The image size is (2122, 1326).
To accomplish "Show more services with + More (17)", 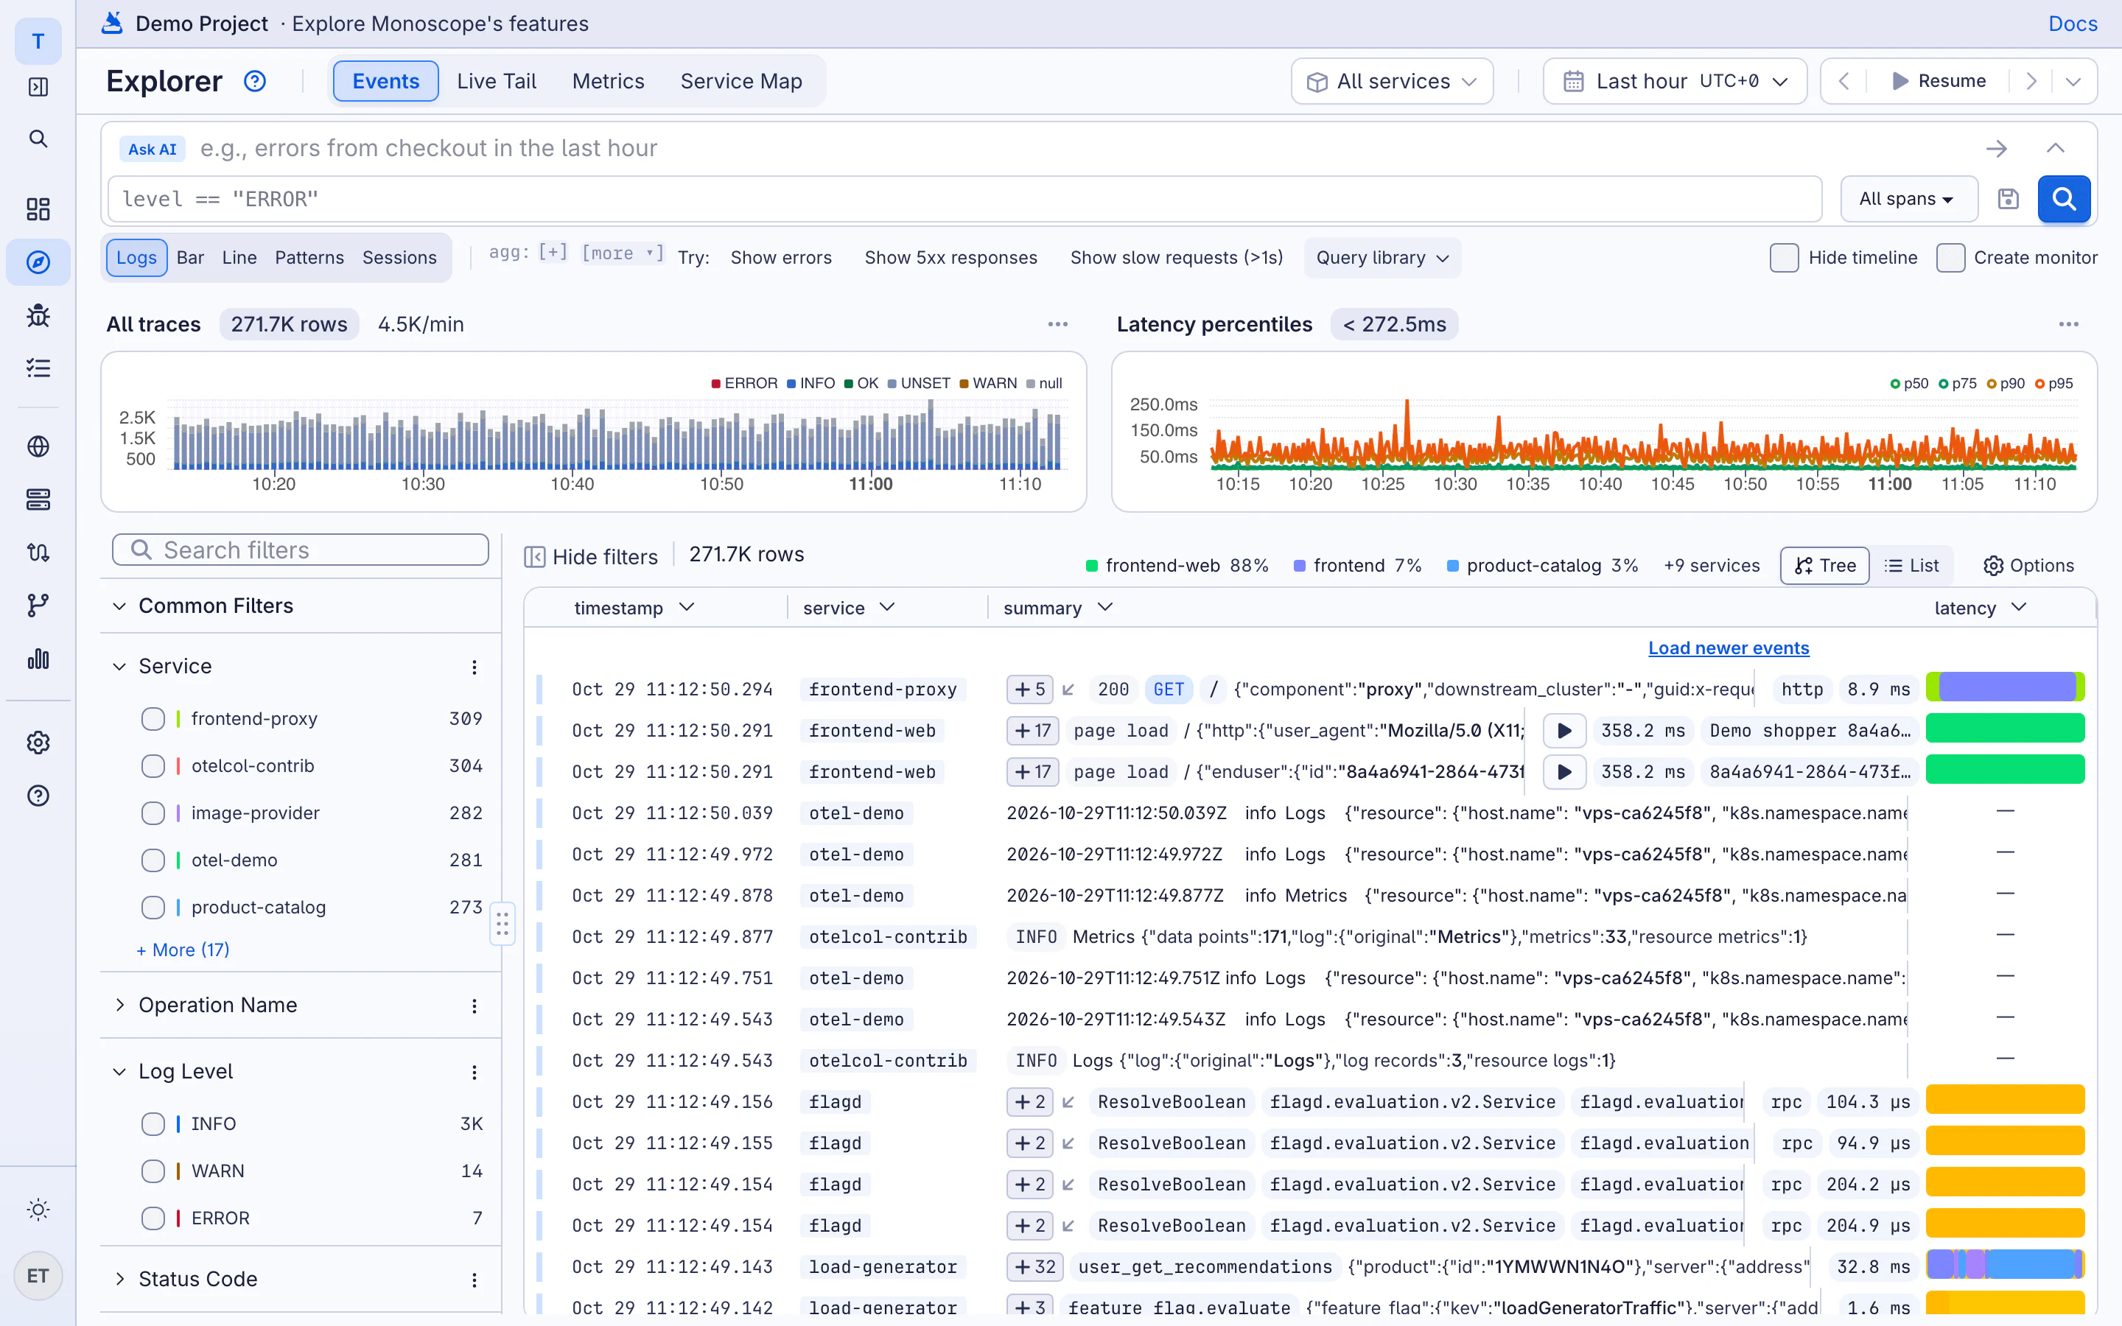I will (x=183, y=950).
